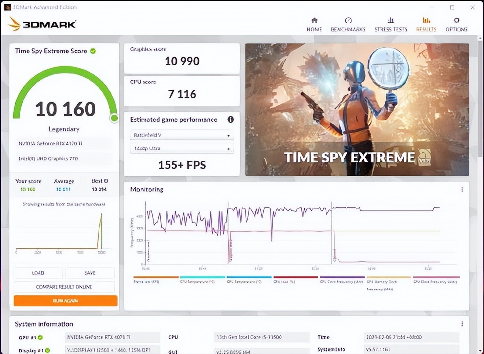The image size is (484, 354).
Task: Open the Monitoring panel options menu
Action: click(x=462, y=189)
